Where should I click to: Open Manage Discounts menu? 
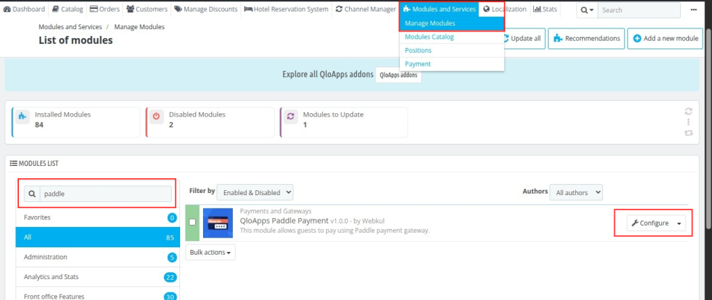[206, 9]
